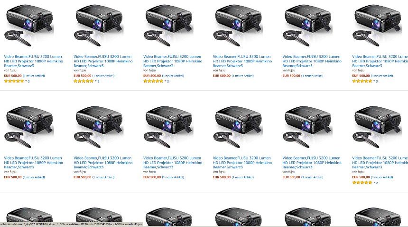This screenshot has height=227, width=408.
Task: Open the fifth projector image in second row
Action: pos(307,127)
